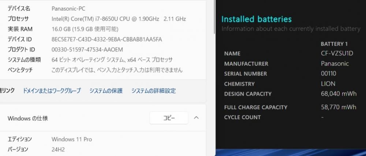366x156 pixels.
Task: Click the FULL CHARGE CAPACITY label
Action: (255, 107)
